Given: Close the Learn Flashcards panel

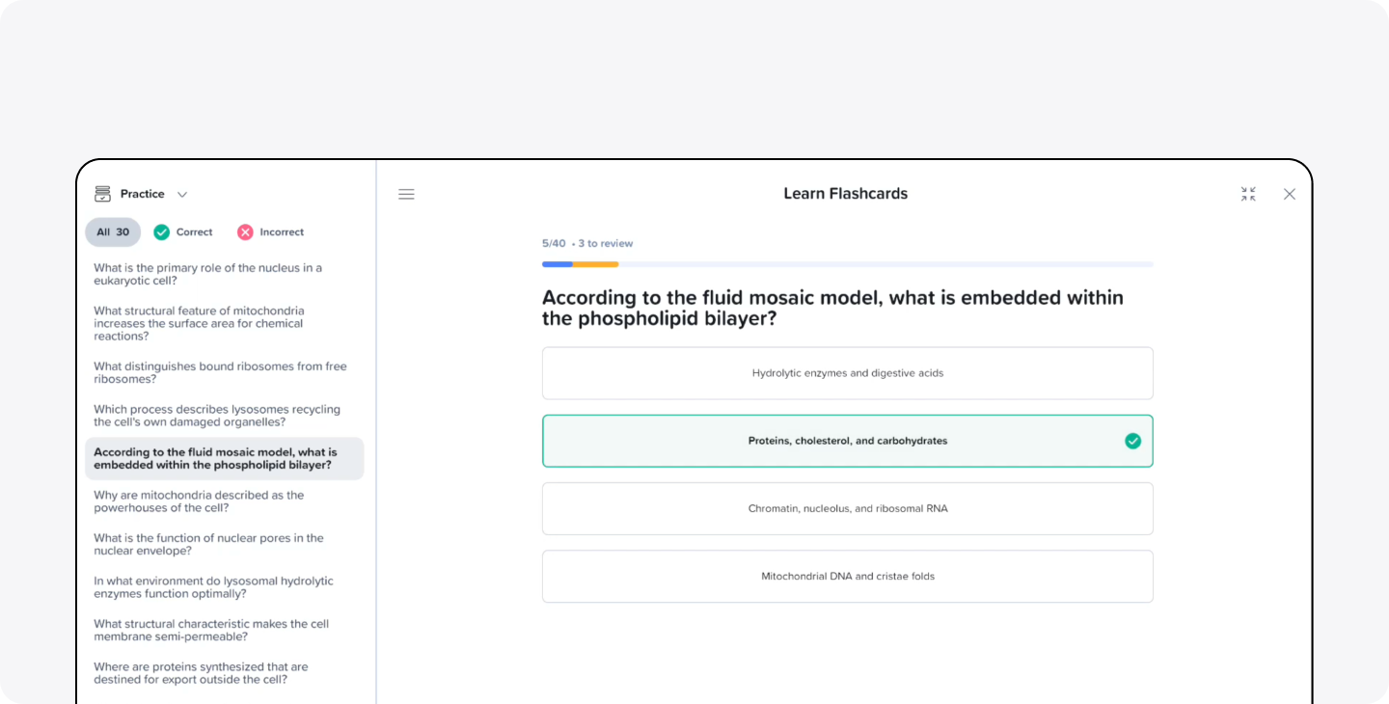Looking at the screenshot, I should point(1290,194).
